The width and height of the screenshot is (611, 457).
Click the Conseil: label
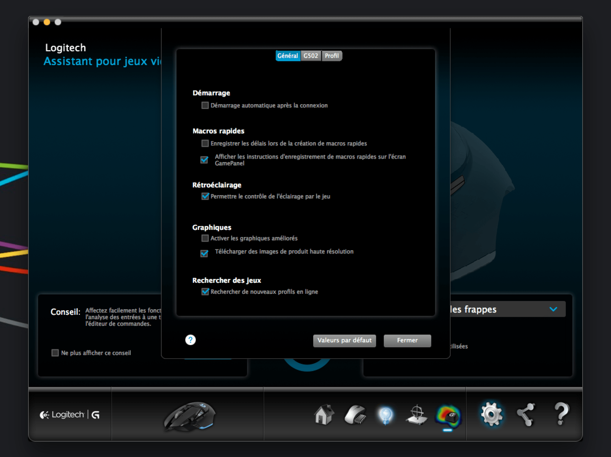(65, 312)
